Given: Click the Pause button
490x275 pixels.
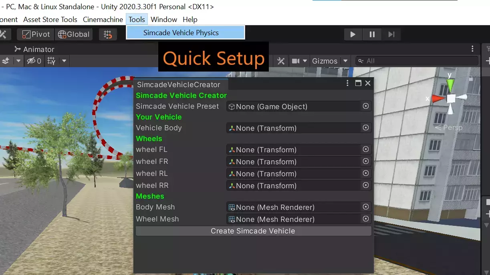Looking at the screenshot, I should point(372,34).
